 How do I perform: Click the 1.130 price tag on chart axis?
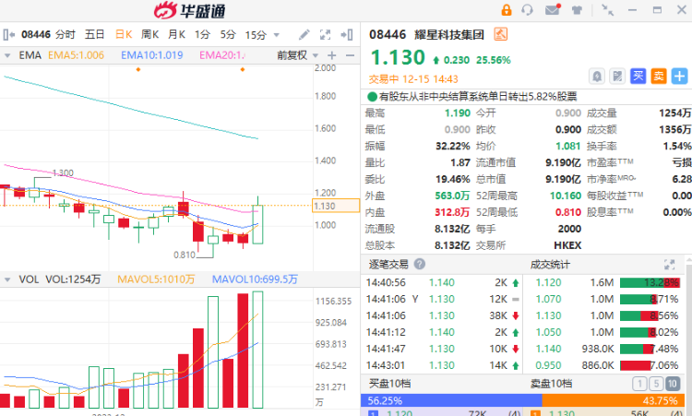[x=336, y=206]
